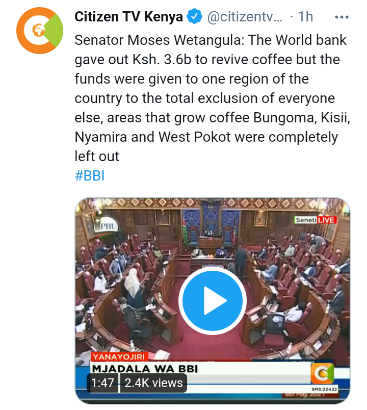The height and width of the screenshot is (410, 367).
Task: Click the tweet text about Senator Wetangula
Action: (212, 98)
